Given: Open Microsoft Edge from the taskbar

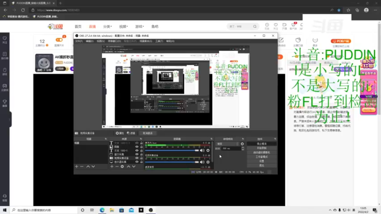Looking at the screenshot, I should point(102,210).
